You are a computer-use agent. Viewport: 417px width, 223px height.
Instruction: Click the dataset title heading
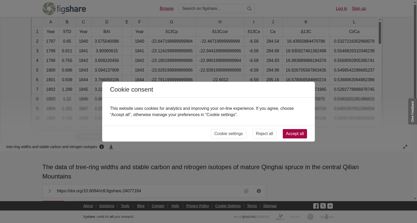tap(200, 172)
